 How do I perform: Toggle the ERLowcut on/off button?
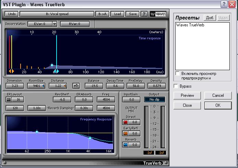9,100
